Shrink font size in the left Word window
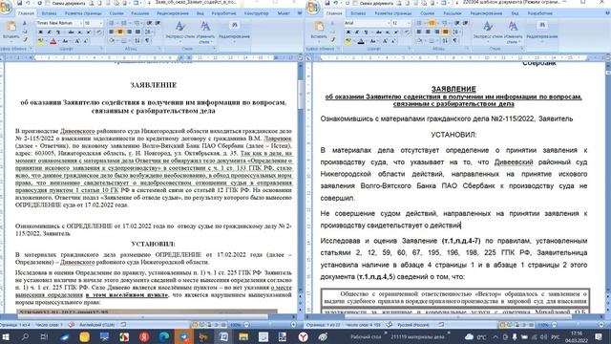The height and width of the screenshot is (344, 611). [x=86, y=40]
